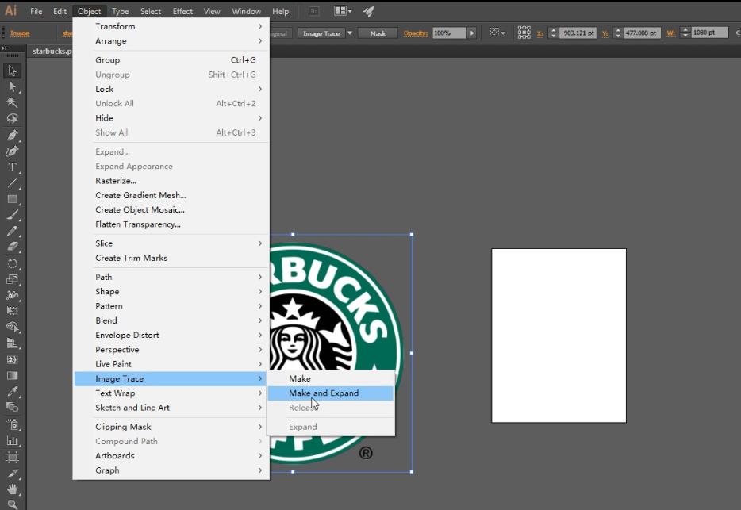This screenshot has height=510, width=741.
Task: Select Clipping Mask in Object menu
Action: pos(123,427)
